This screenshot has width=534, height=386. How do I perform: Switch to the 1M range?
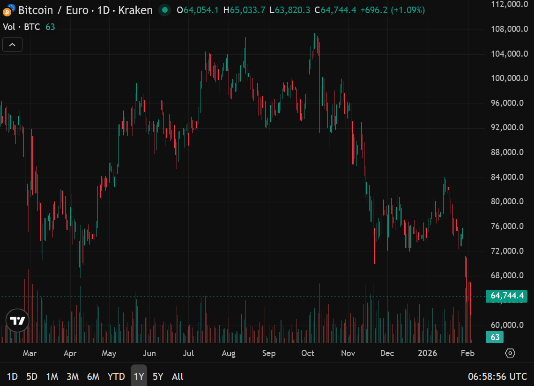(x=52, y=377)
